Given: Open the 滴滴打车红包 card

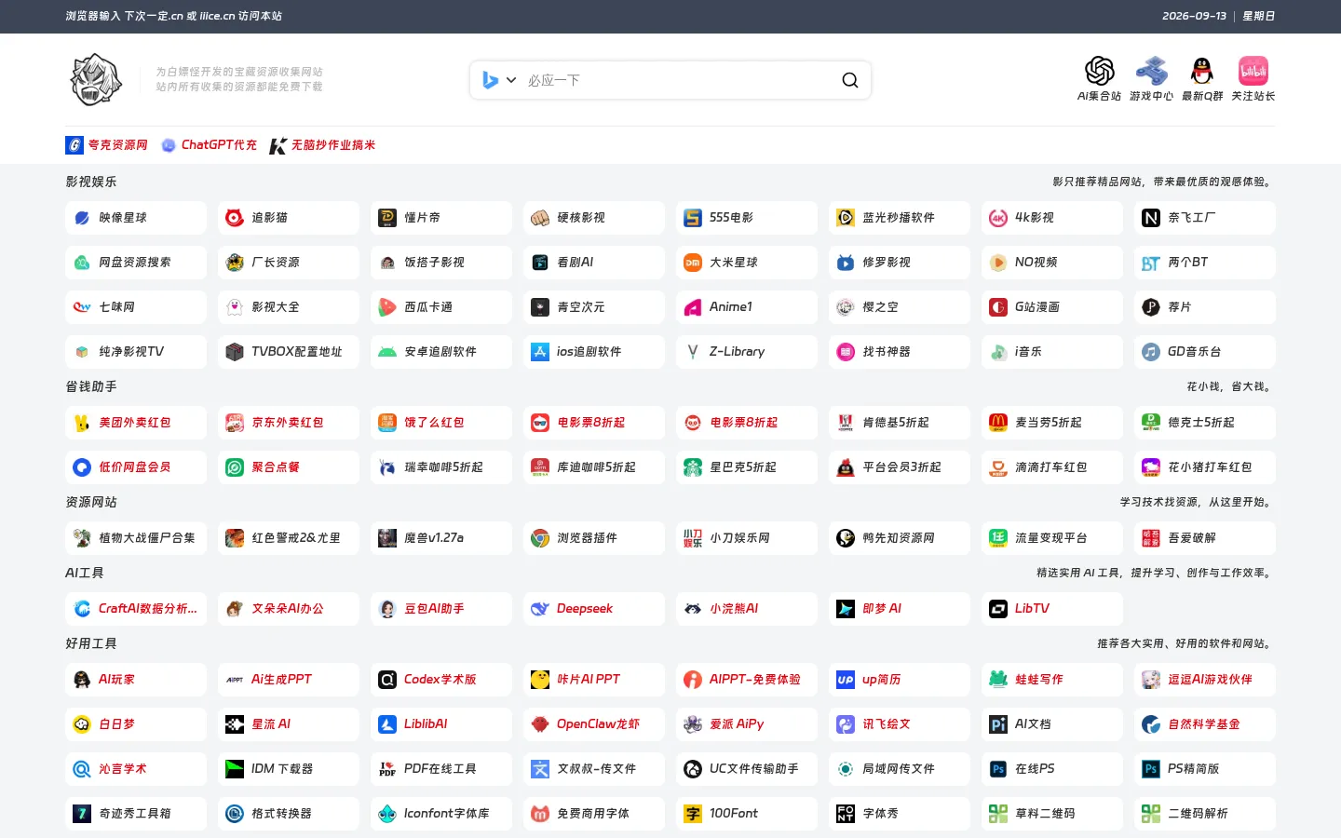Looking at the screenshot, I should [x=1052, y=467].
